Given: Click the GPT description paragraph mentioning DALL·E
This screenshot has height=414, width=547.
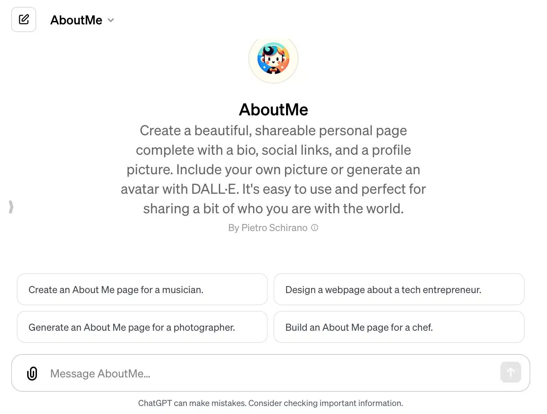Looking at the screenshot, I should click(x=273, y=169).
